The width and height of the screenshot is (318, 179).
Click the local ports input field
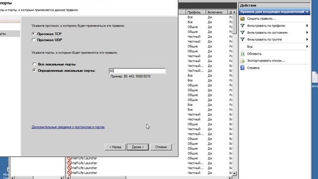(137, 71)
